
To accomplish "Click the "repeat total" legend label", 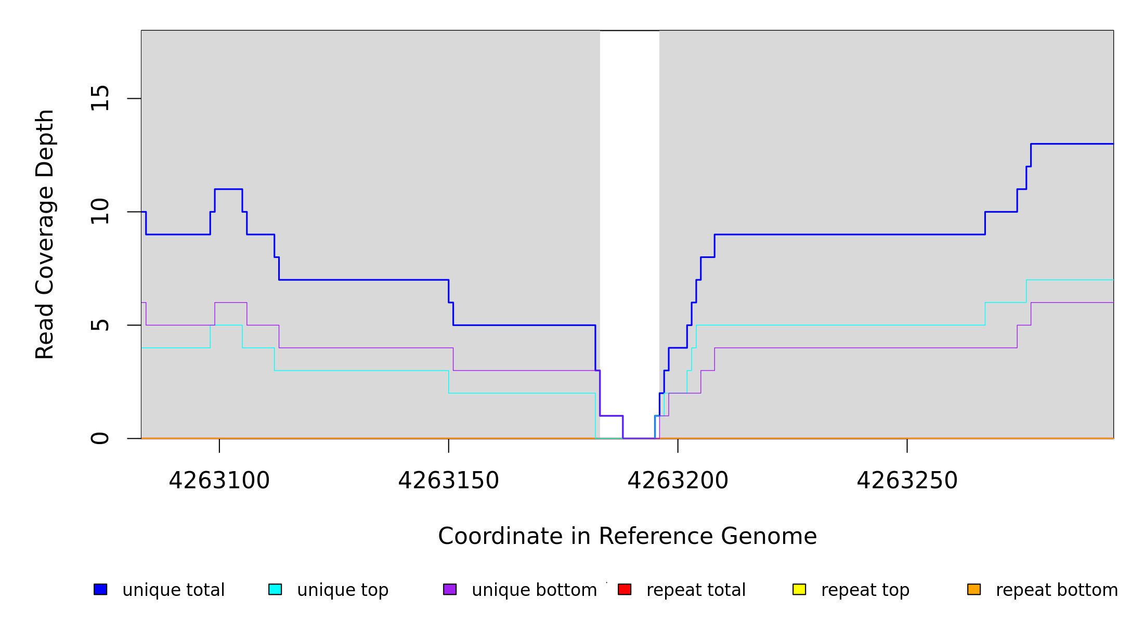I will click(x=696, y=590).
